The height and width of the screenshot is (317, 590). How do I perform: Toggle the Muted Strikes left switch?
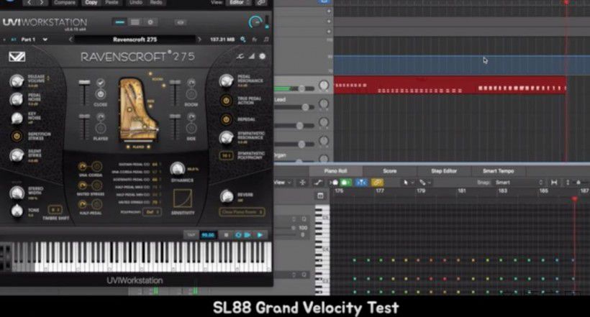(83, 185)
